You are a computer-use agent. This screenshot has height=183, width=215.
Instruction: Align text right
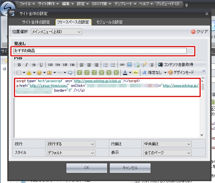point(96,65)
